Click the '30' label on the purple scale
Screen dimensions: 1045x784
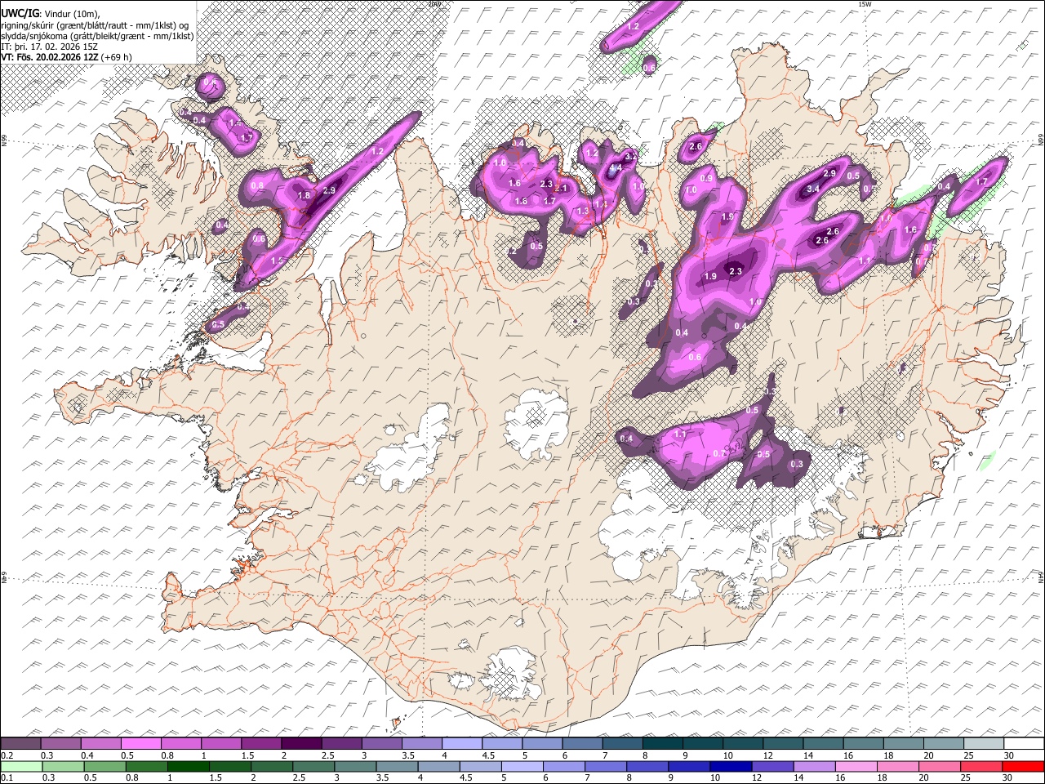pos(1009,755)
